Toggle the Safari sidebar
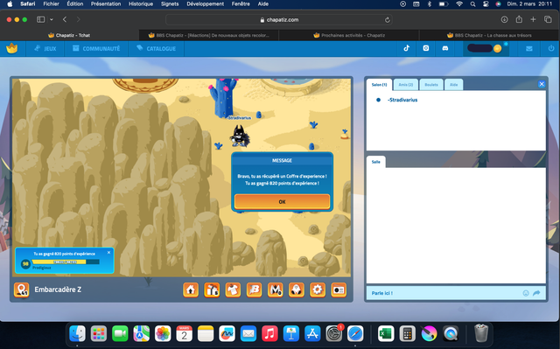560x349 pixels. pyautogui.click(x=41, y=19)
